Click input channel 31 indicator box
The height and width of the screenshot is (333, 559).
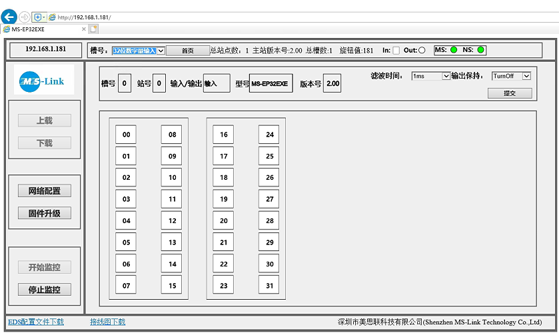pos(269,285)
